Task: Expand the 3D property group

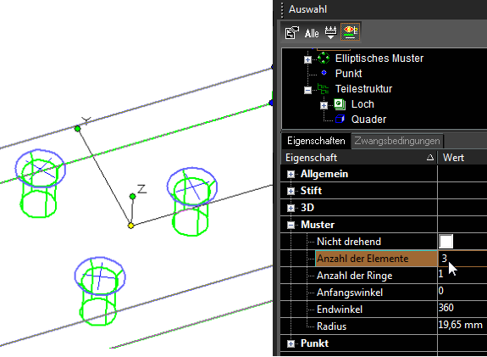Action: click(x=291, y=208)
